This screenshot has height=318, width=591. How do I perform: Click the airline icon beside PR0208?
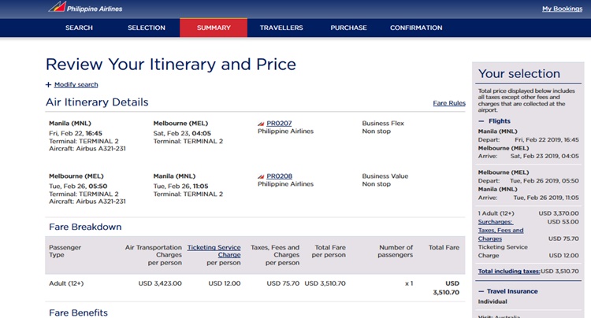tap(261, 176)
